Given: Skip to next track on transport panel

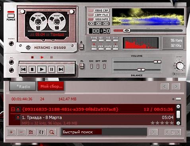Looking at the screenshot, I should pos(61,69).
